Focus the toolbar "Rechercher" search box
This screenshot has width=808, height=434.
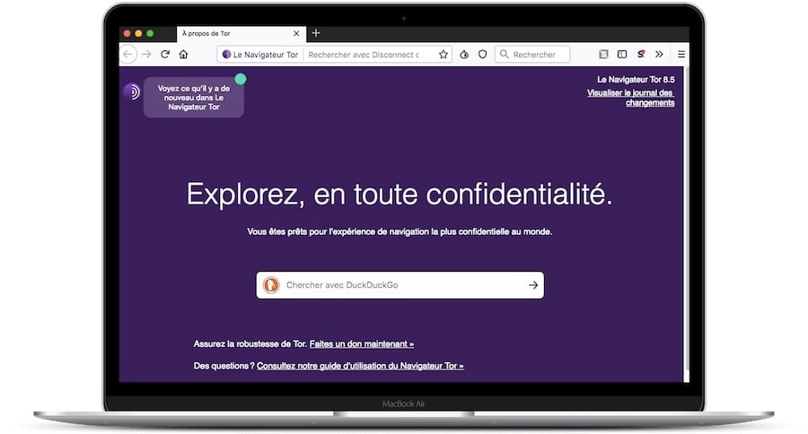pyautogui.click(x=532, y=54)
